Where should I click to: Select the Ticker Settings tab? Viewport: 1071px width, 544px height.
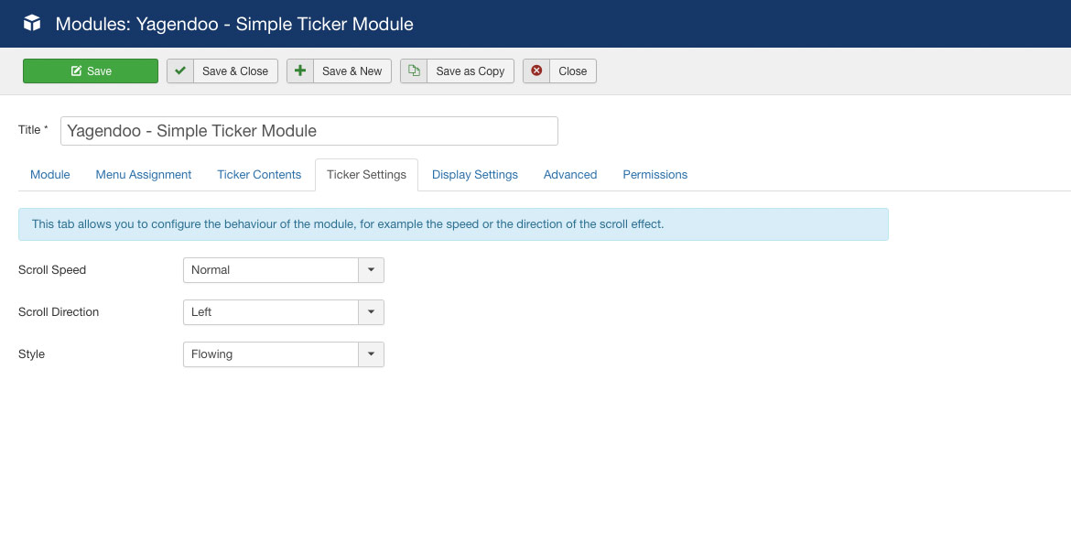(366, 175)
